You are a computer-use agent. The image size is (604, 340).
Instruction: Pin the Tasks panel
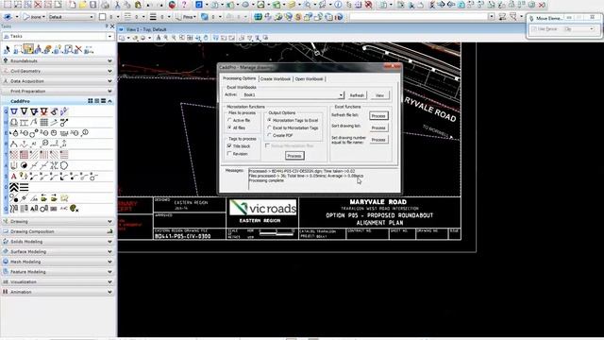[x=107, y=26]
